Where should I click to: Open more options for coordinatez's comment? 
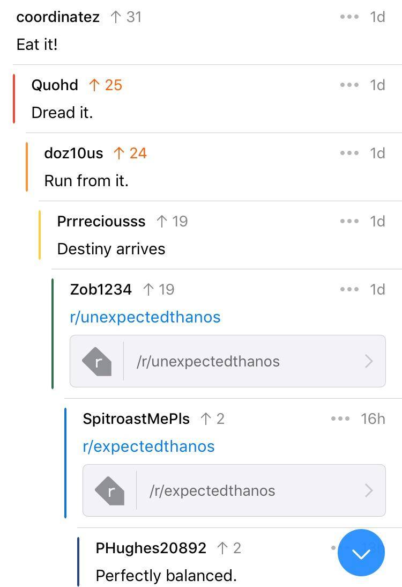349,17
